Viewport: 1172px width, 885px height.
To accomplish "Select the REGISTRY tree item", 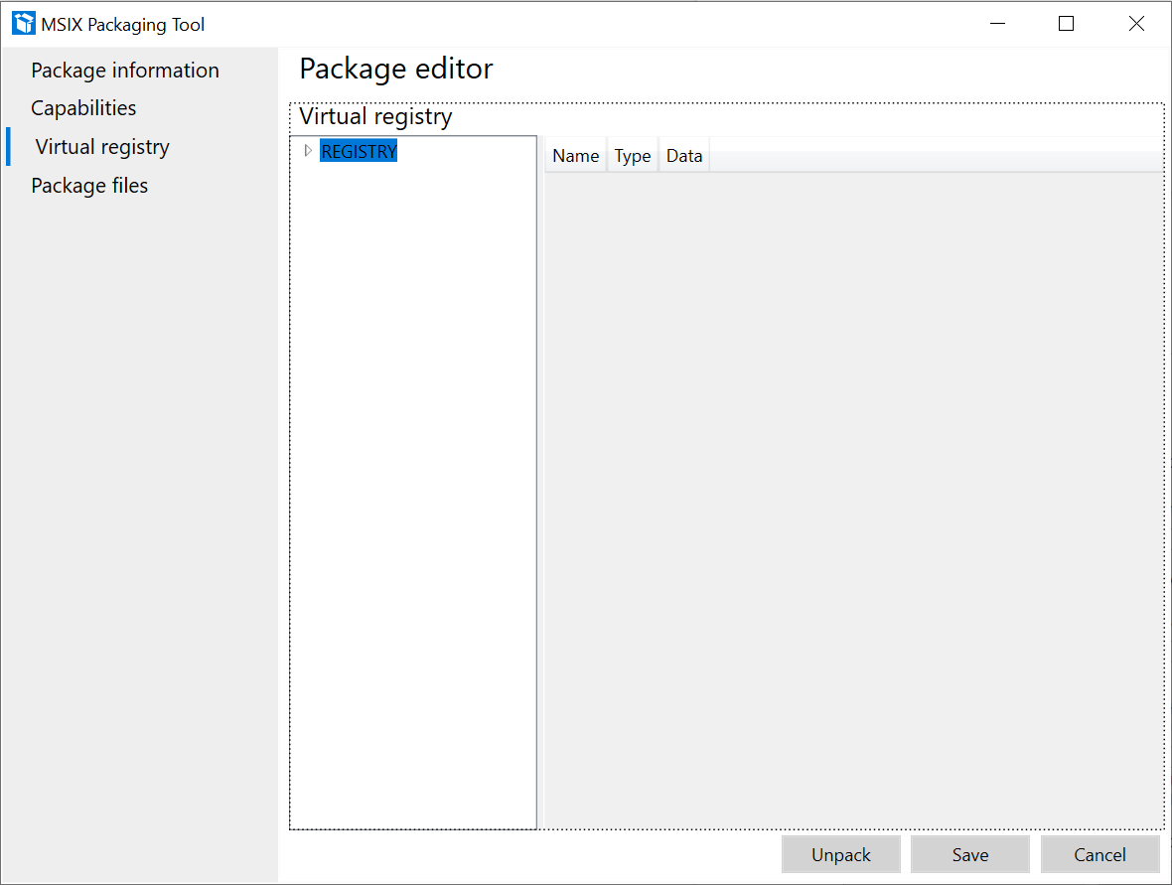I will [359, 151].
